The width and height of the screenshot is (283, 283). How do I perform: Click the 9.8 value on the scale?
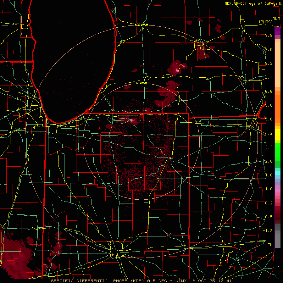pyautogui.click(x=269, y=35)
